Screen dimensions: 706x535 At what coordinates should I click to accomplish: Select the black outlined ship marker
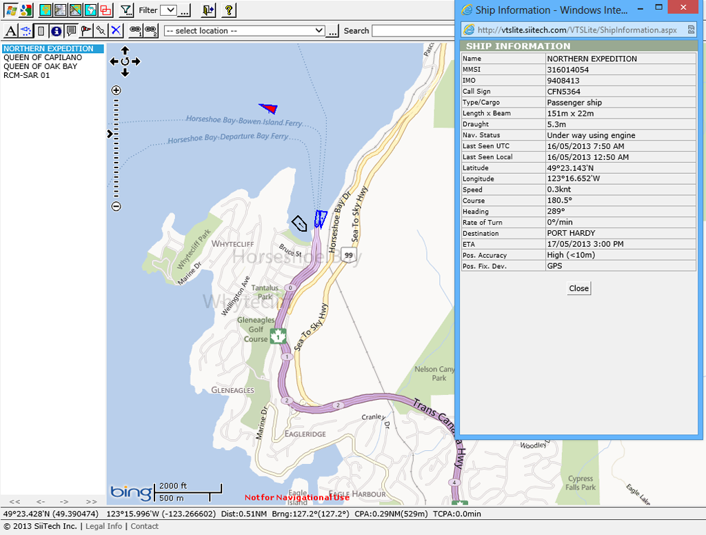(x=299, y=223)
